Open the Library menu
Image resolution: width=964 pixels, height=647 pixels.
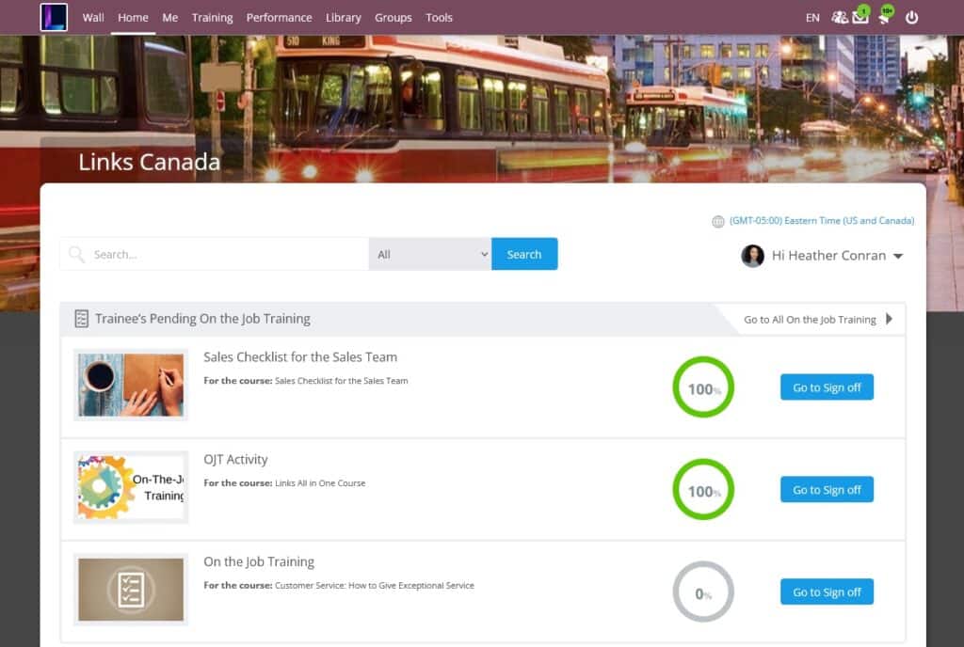pos(343,18)
